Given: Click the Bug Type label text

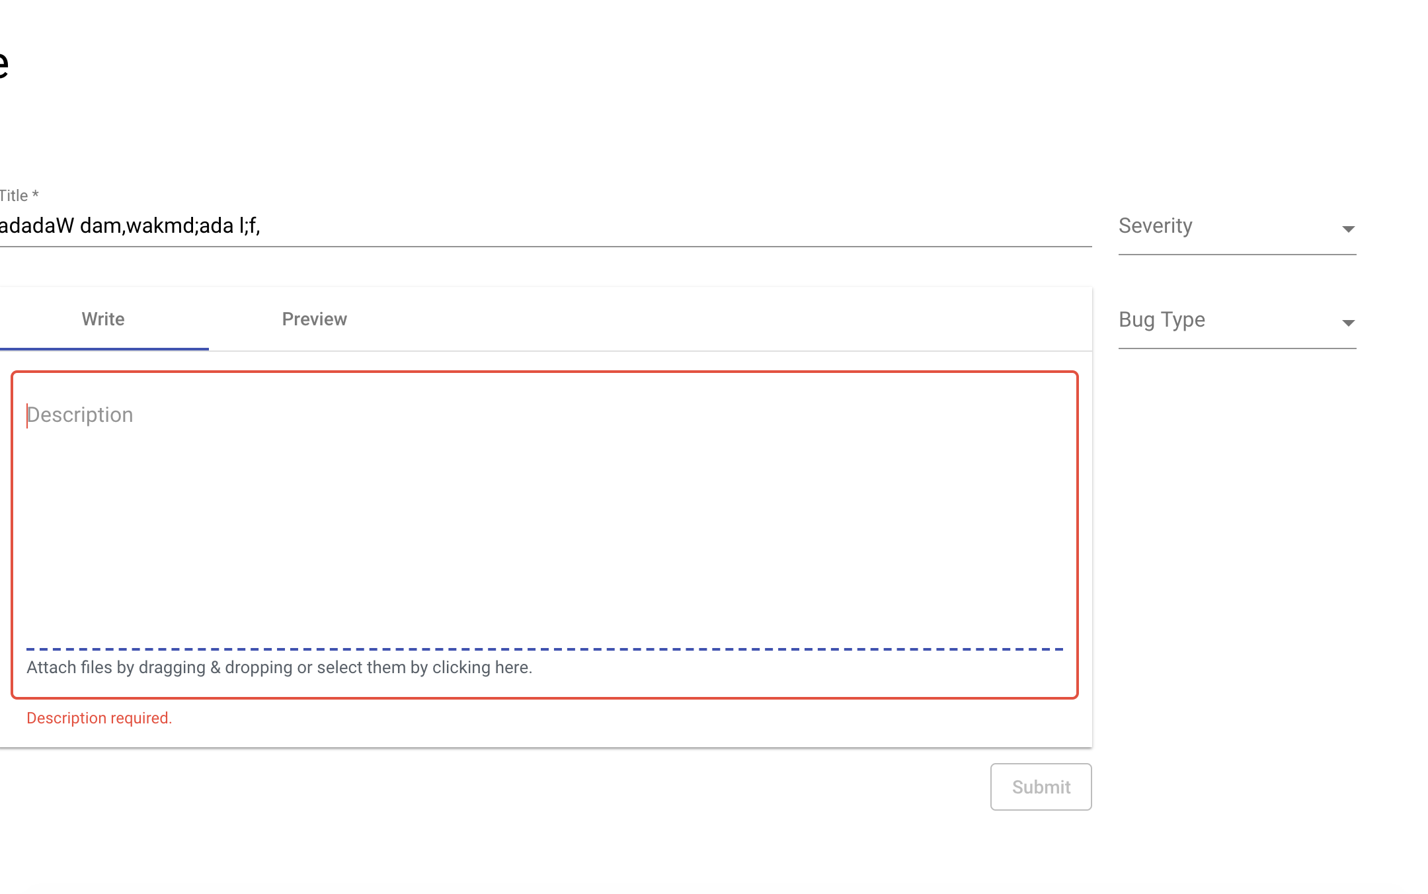Looking at the screenshot, I should pyautogui.click(x=1162, y=320).
